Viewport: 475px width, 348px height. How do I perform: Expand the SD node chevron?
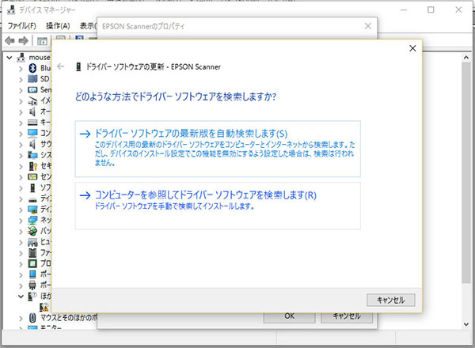21,80
